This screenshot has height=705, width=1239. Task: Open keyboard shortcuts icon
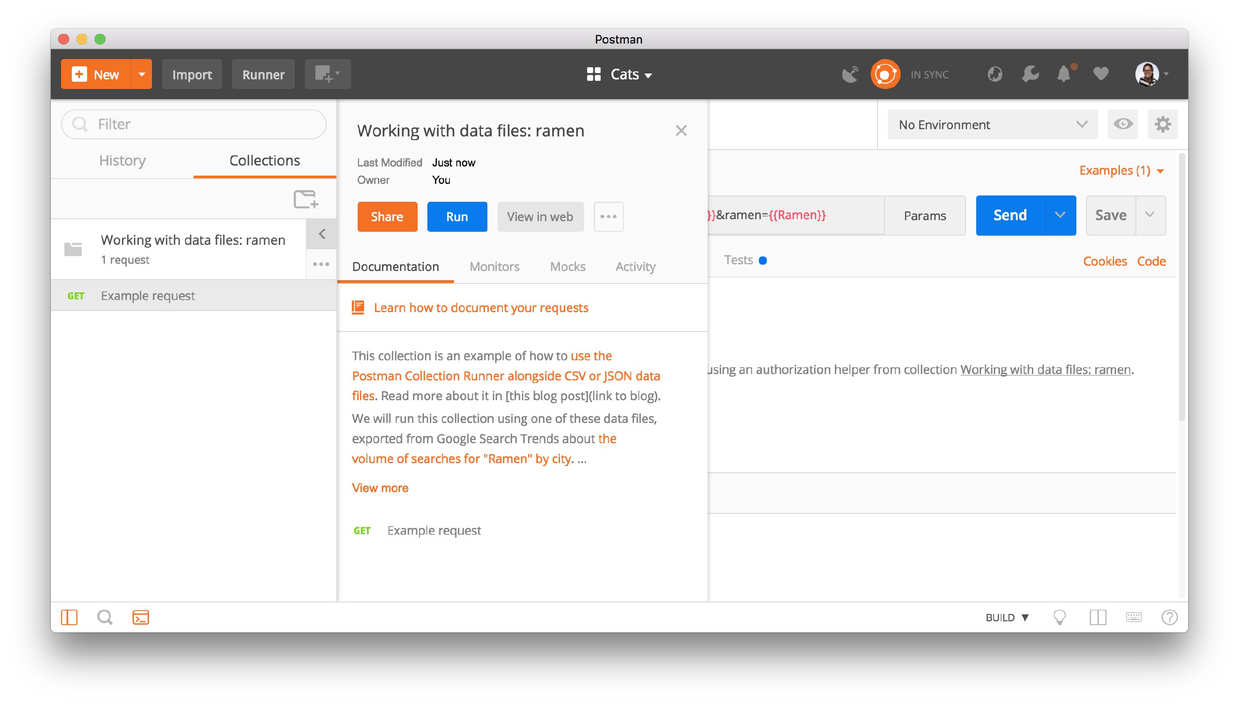tap(1133, 617)
